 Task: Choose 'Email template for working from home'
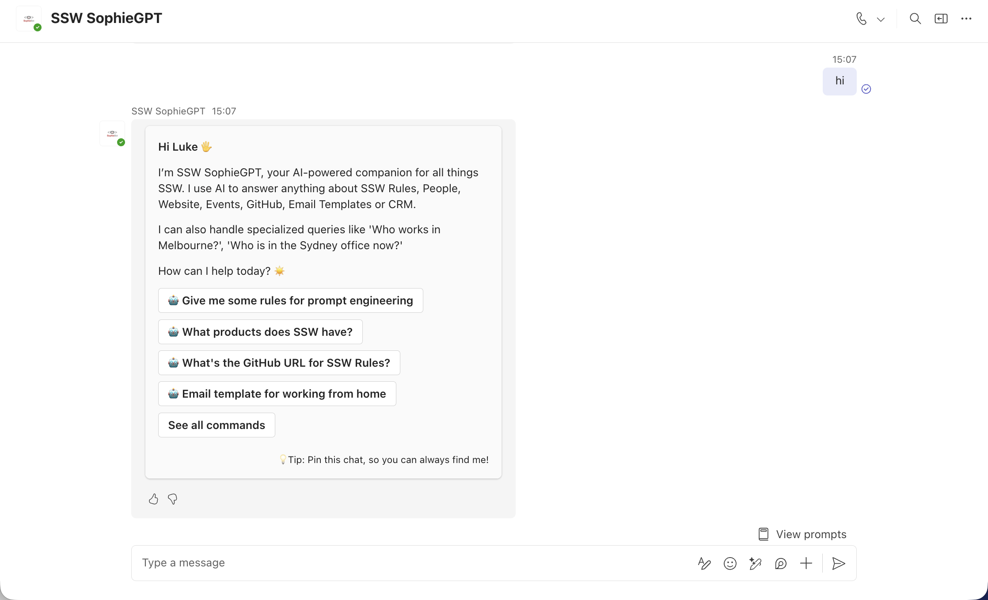(x=277, y=394)
